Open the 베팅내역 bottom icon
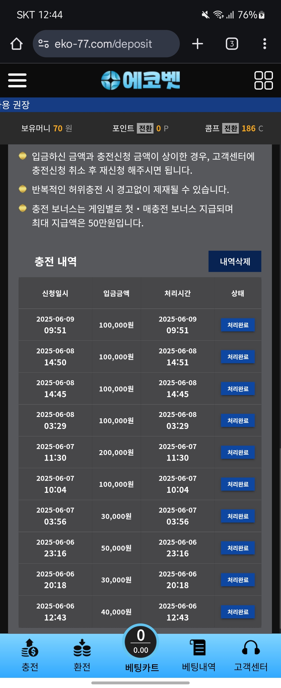 click(x=199, y=656)
